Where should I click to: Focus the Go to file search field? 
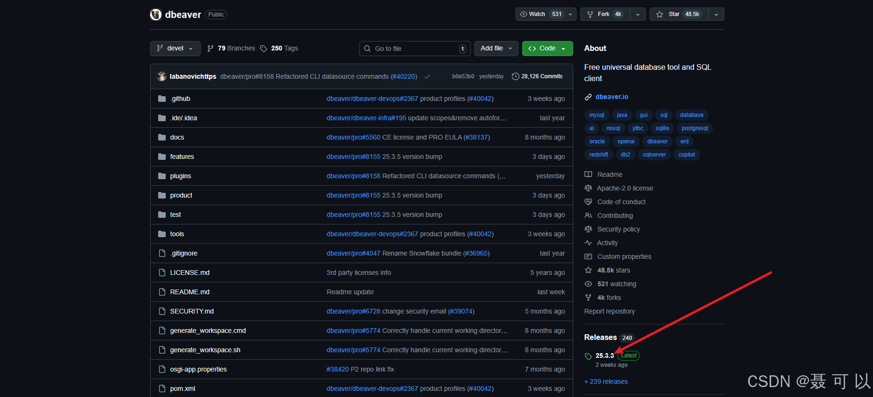415,49
